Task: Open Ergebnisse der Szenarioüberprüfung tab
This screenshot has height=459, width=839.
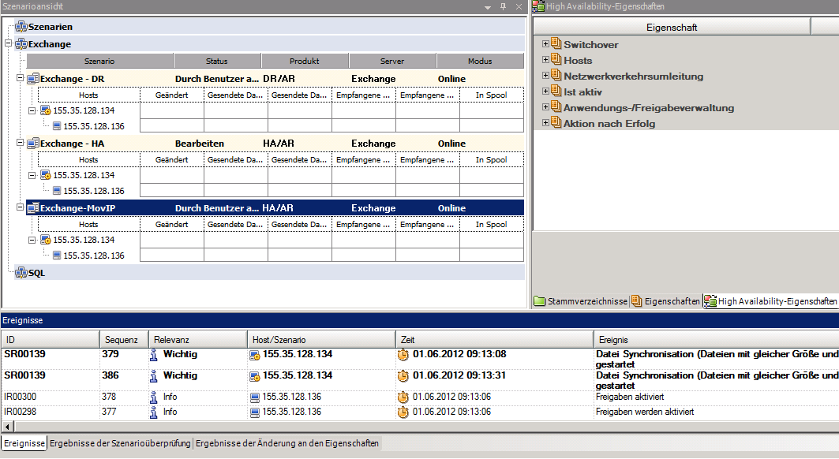Action: click(120, 443)
